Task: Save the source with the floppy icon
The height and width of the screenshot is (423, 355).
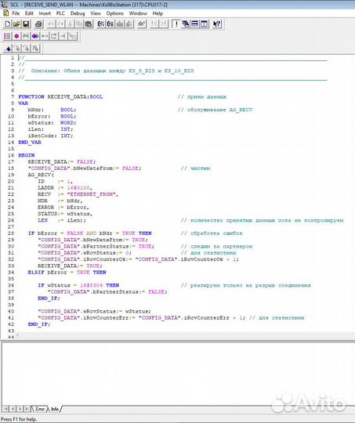Action: pyautogui.click(x=26, y=24)
